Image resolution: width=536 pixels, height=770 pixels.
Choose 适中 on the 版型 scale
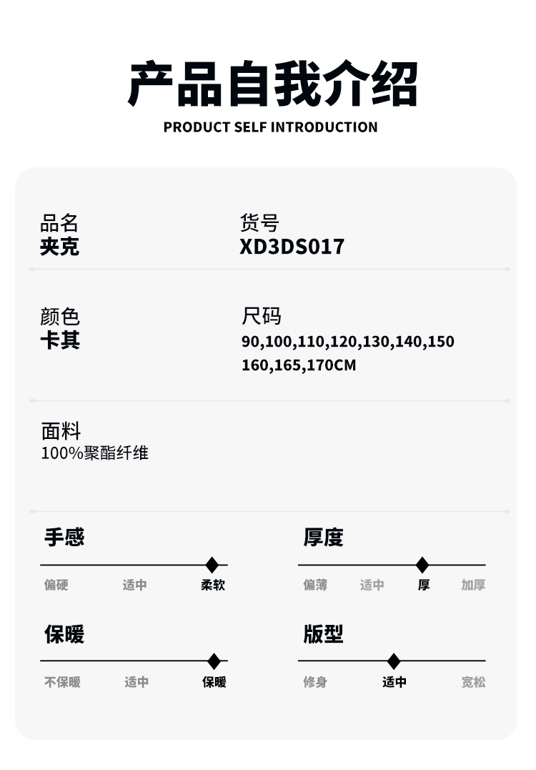coord(394,682)
